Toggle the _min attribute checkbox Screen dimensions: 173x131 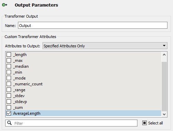pyautogui.click(x=9, y=72)
